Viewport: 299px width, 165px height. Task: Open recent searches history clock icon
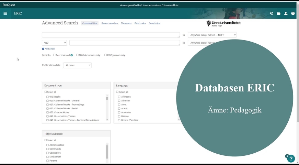[272, 13]
